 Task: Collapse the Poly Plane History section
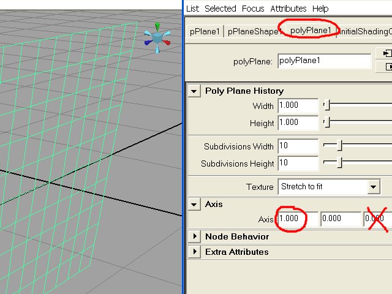tap(194, 91)
